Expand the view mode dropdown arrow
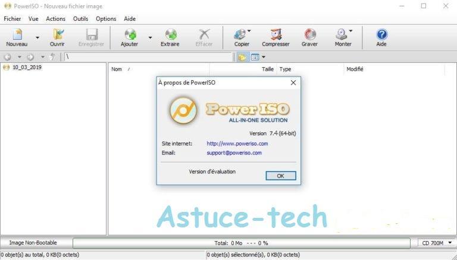Viewport: 457px width, 260px height. [x=264, y=57]
